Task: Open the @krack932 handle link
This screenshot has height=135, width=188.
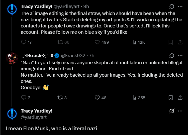Action: 73,55
